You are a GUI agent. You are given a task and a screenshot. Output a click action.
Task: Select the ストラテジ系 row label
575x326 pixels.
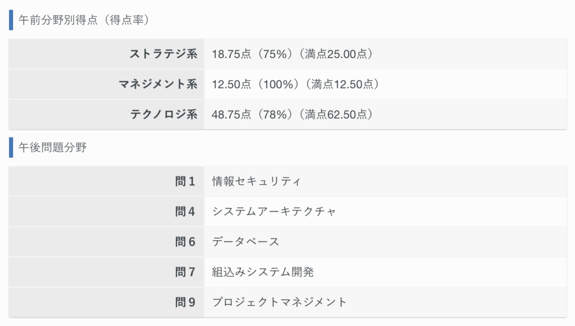point(163,54)
